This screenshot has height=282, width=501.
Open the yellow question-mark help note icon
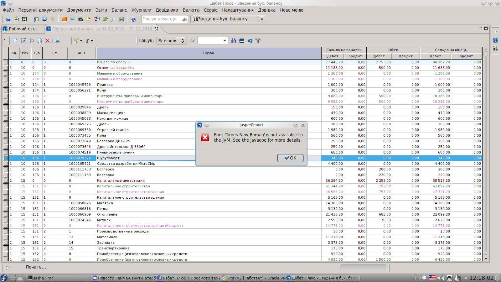tap(89, 19)
